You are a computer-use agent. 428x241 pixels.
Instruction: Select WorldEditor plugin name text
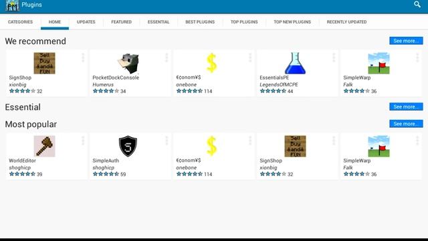(22, 161)
